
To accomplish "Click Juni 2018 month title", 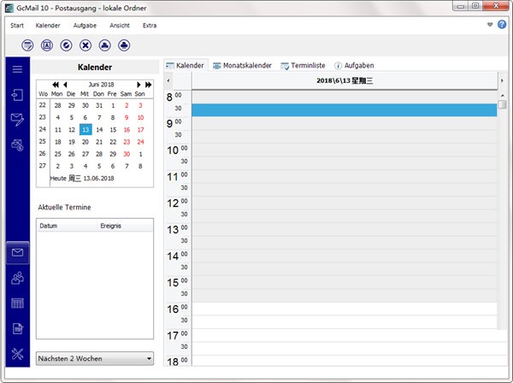I will coord(102,85).
